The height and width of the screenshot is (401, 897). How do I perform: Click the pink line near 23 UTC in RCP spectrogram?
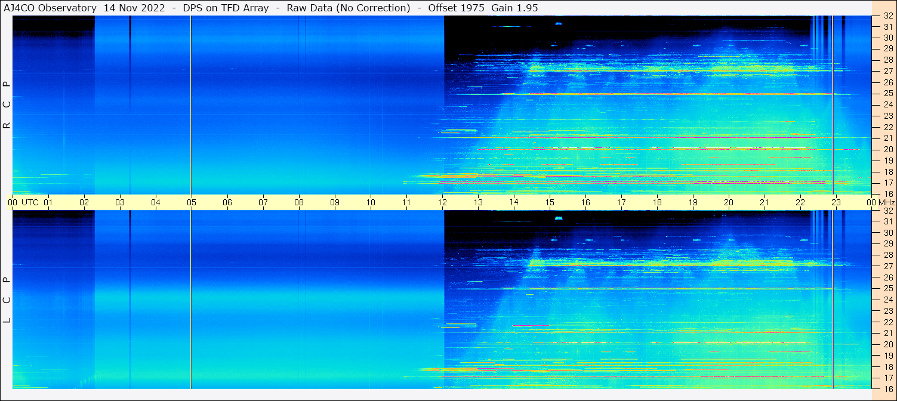click(833, 104)
